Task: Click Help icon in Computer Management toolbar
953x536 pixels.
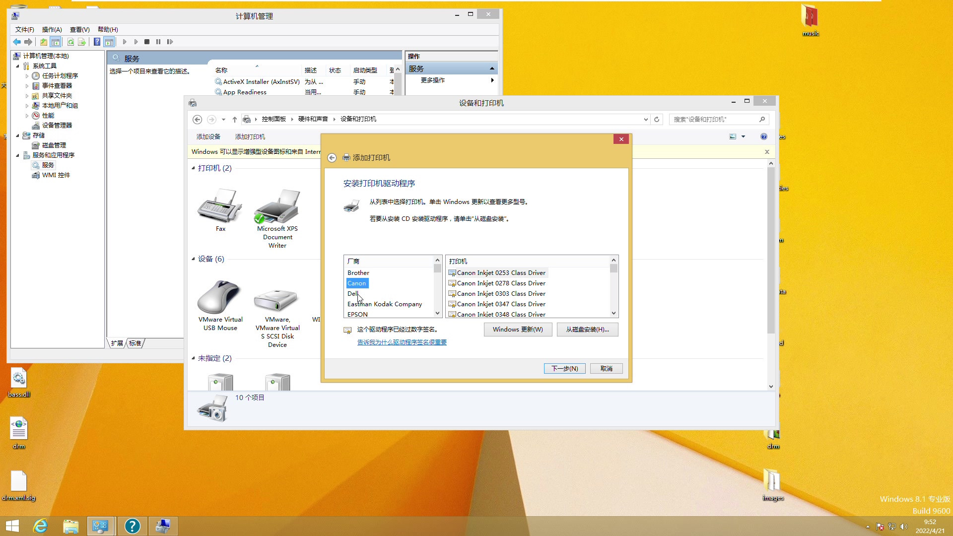Action: coord(97,42)
